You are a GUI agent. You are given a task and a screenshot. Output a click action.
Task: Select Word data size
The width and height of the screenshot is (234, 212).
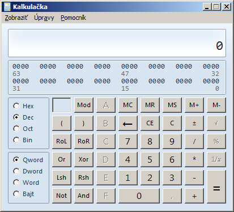point(26,183)
